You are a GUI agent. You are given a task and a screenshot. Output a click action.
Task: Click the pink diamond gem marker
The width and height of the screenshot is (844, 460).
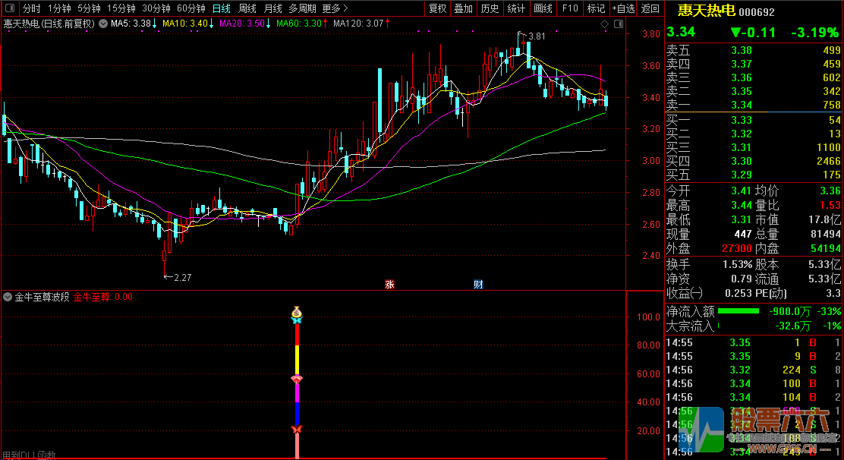point(297,379)
